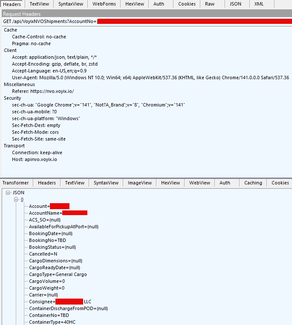Switch to request Cookies tab
Viewport: 292px width, 325px height.
[x=187, y=4]
